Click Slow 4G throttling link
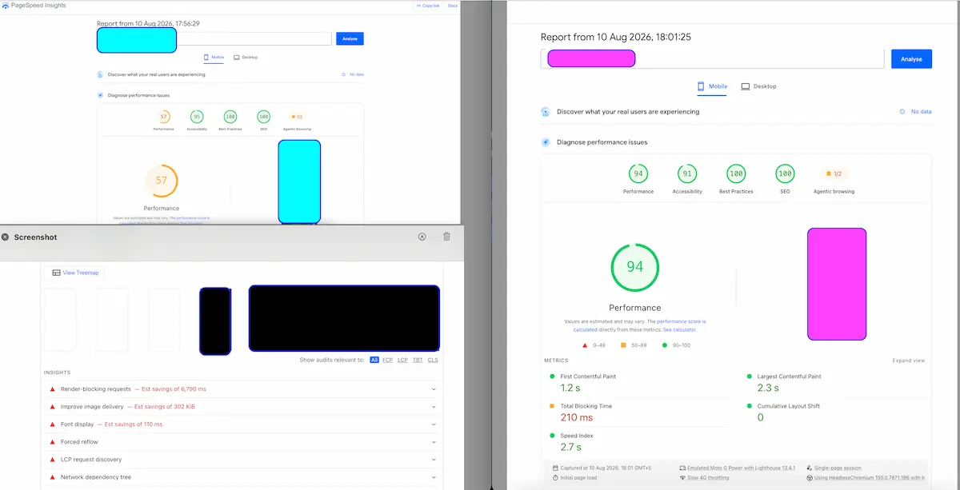960x490 pixels. click(708, 477)
